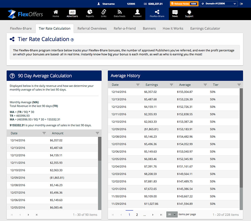
Task: Open the Support headset icon
Action: 189,12
